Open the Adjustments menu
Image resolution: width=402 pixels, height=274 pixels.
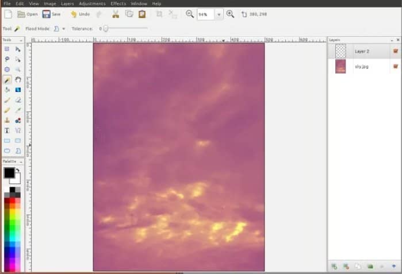pyautogui.click(x=92, y=3)
